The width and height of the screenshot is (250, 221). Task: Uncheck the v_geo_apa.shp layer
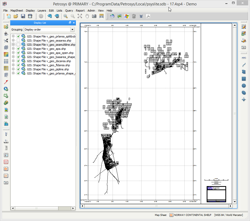pyautogui.click(x=18, y=49)
